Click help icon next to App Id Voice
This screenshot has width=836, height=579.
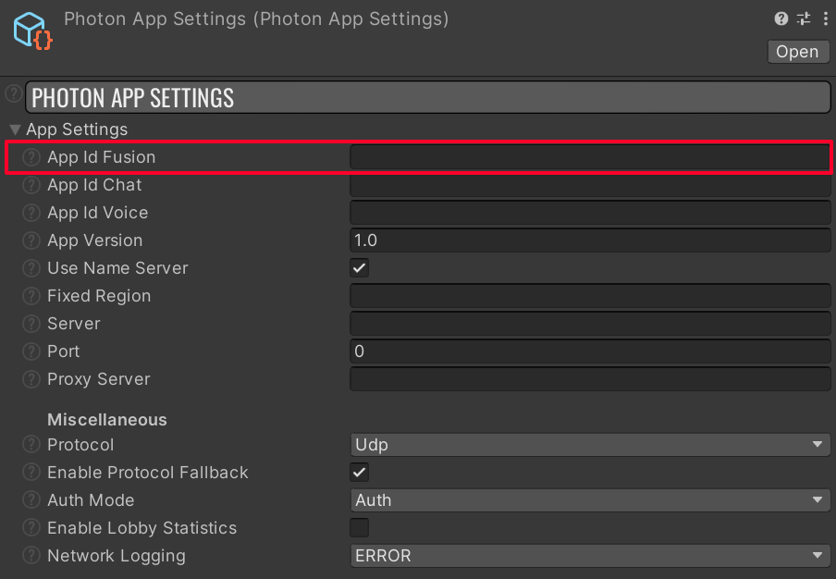coord(31,213)
